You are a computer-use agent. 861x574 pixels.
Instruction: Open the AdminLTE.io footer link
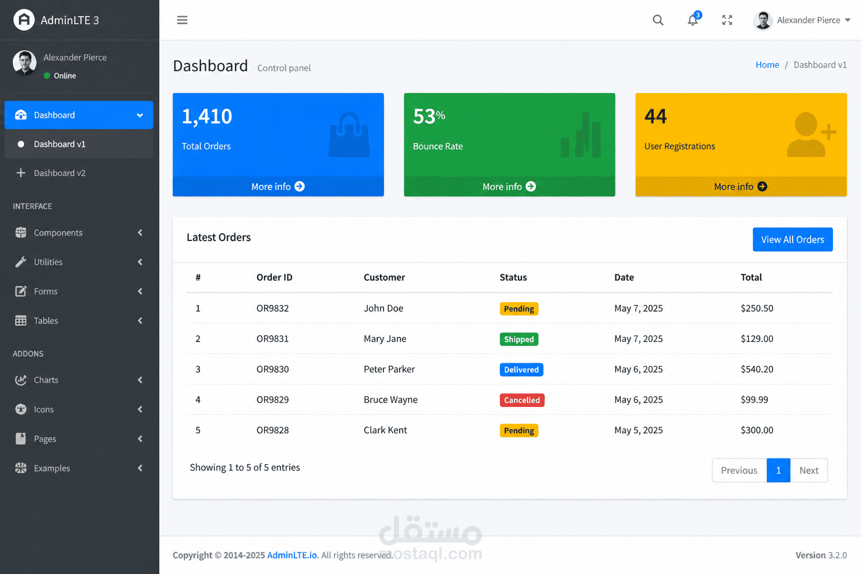tap(292, 555)
